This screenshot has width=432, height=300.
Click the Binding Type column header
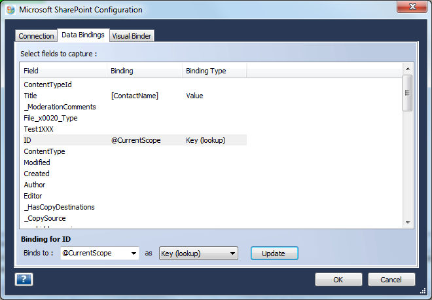[214, 71]
